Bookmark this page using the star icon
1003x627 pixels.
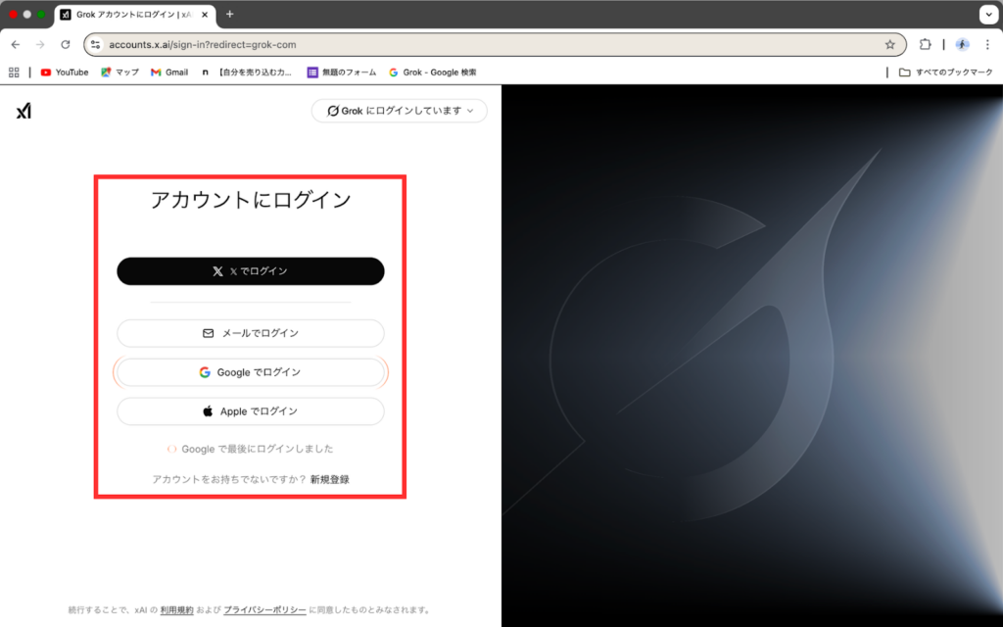(x=891, y=44)
